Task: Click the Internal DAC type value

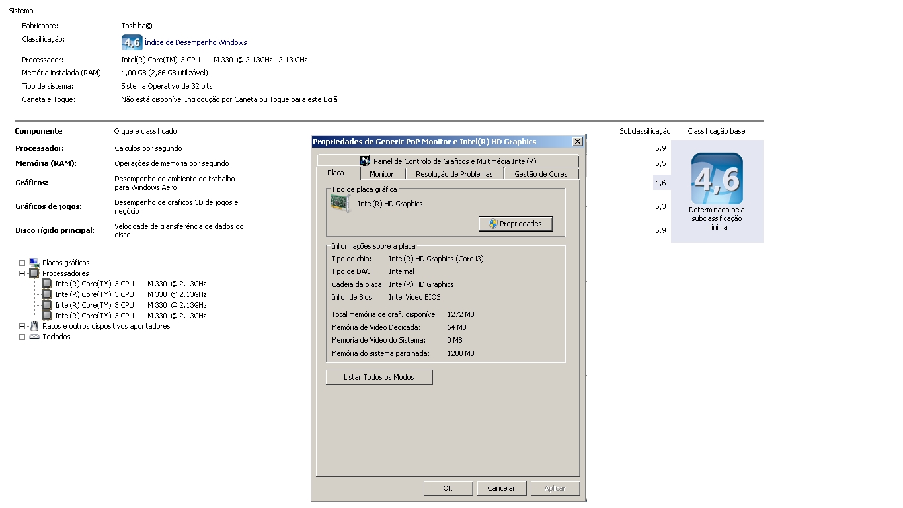Action: click(402, 271)
